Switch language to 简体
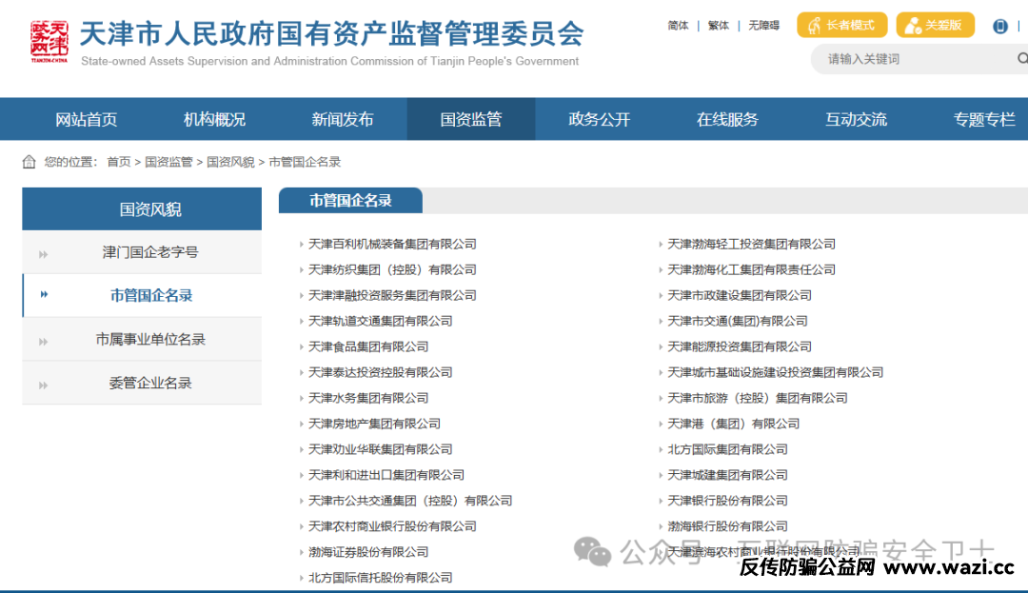Image resolution: width=1028 pixels, height=593 pixels. (x=678, y=26)
